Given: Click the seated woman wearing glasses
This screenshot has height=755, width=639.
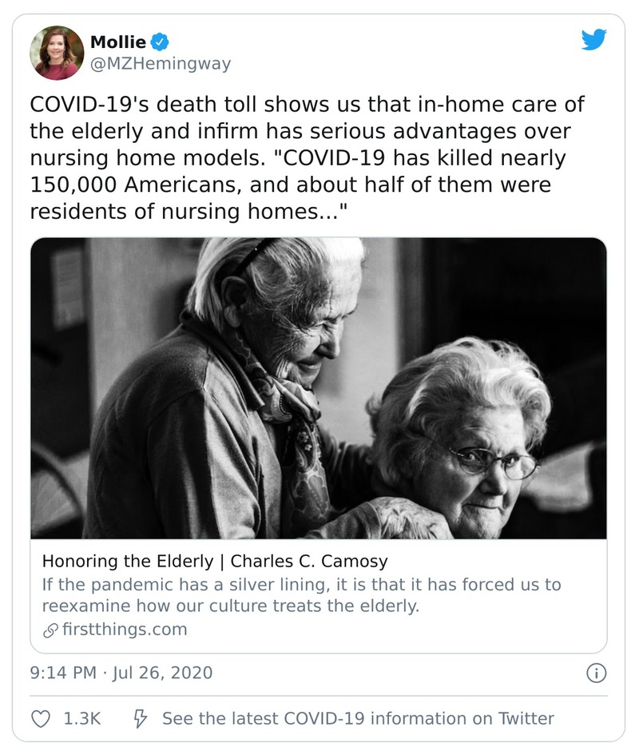Looking at the screenshot, I should pyautogui.click(x=471, y=447).
